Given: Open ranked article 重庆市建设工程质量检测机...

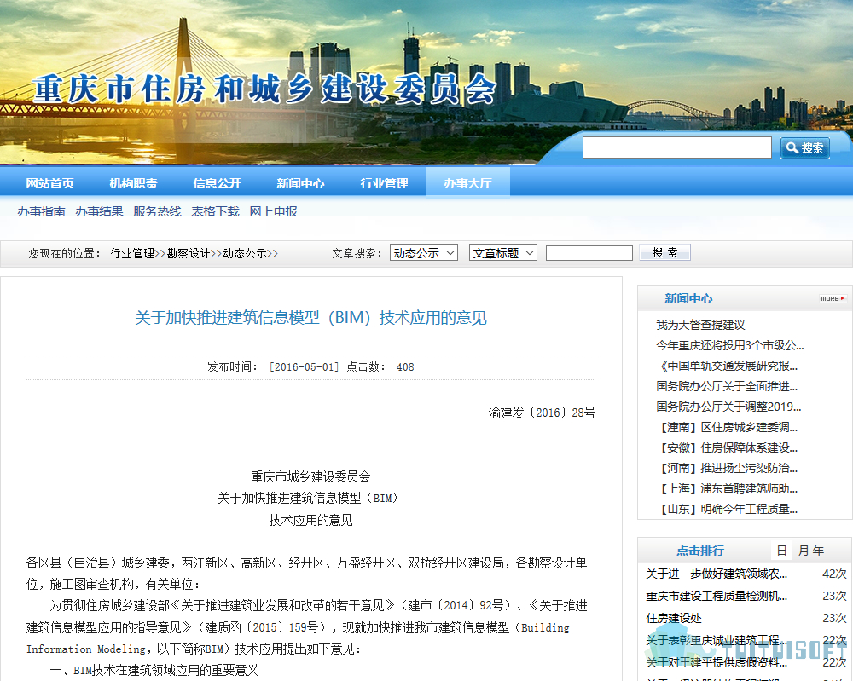Looking at the screenshot, I should (x=717, y=597).
